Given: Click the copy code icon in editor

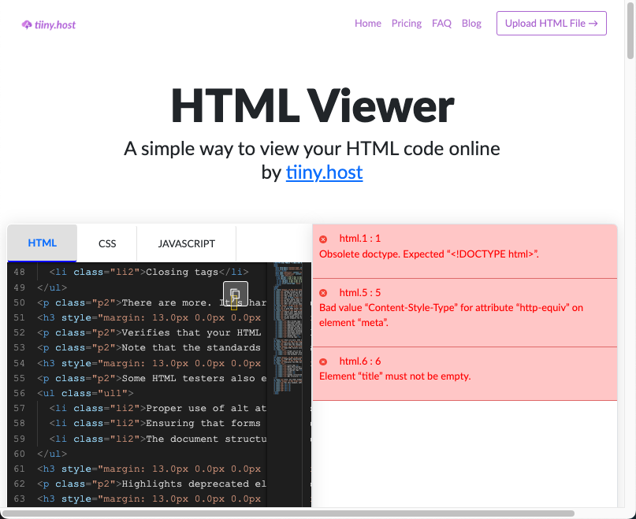Looking at the screenshot, I should pyautogui.click(x=236, y=294).
